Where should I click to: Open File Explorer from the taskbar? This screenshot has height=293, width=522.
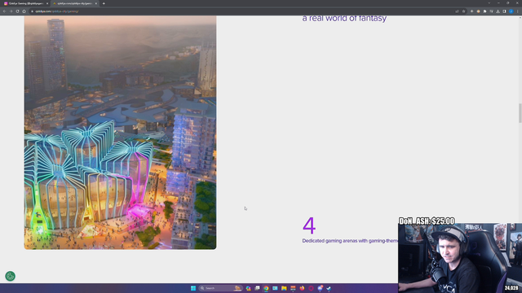click(x=284, y=288)
